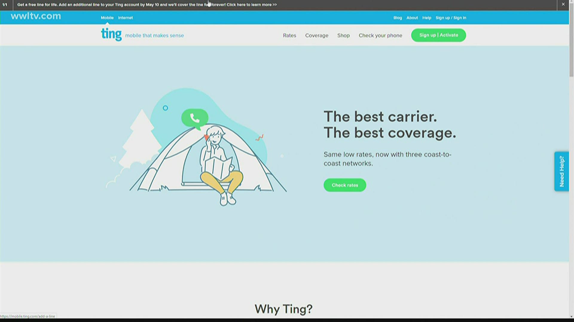Click the About menu item
This screenshot has height=322, width=574.
412,17
